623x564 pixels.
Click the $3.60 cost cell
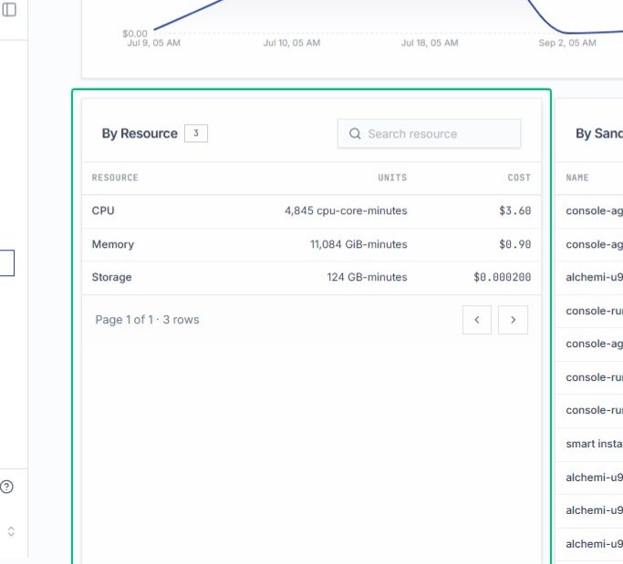click(515, 210)
